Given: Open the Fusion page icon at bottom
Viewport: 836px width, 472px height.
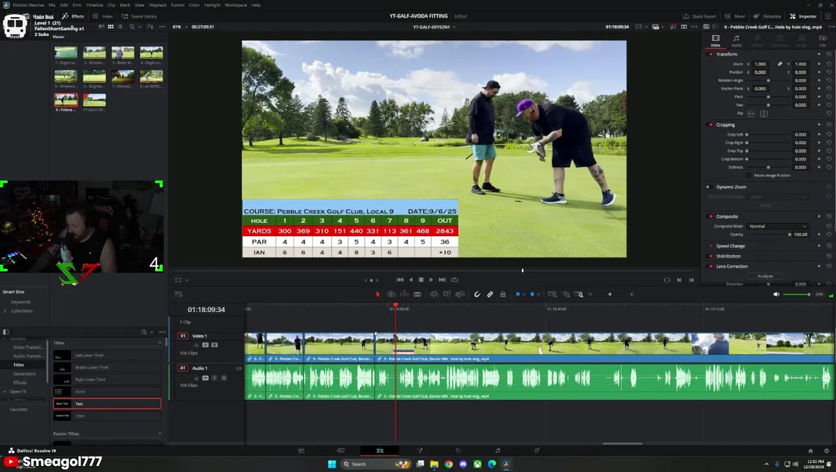Looking at the screenshot, I should click(419, 450).
